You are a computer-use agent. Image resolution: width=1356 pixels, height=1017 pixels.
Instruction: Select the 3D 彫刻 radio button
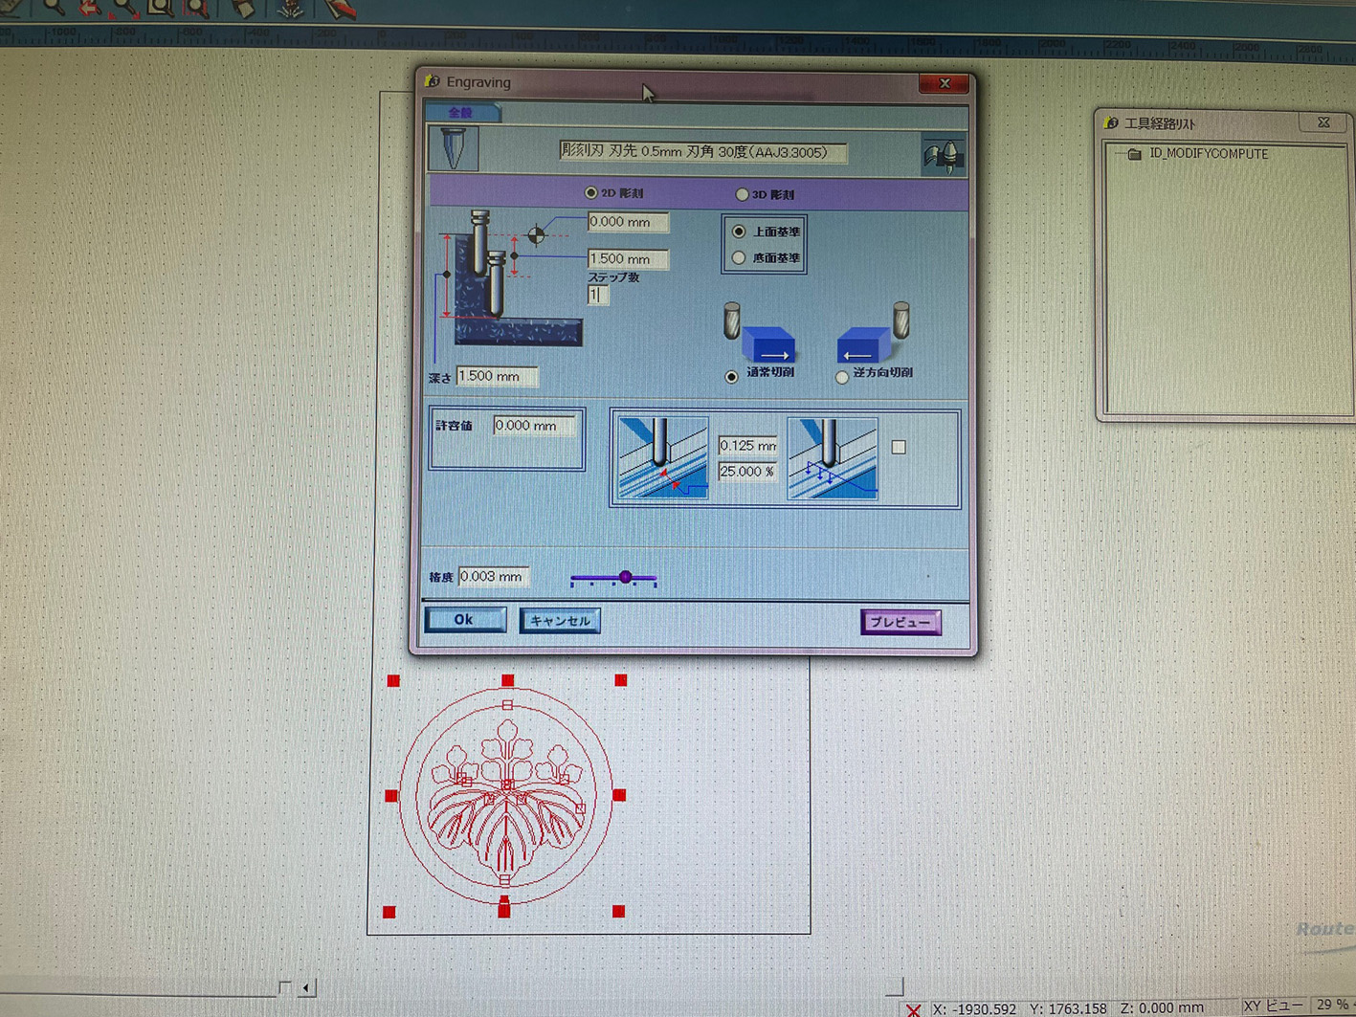[x=742, y=194]
